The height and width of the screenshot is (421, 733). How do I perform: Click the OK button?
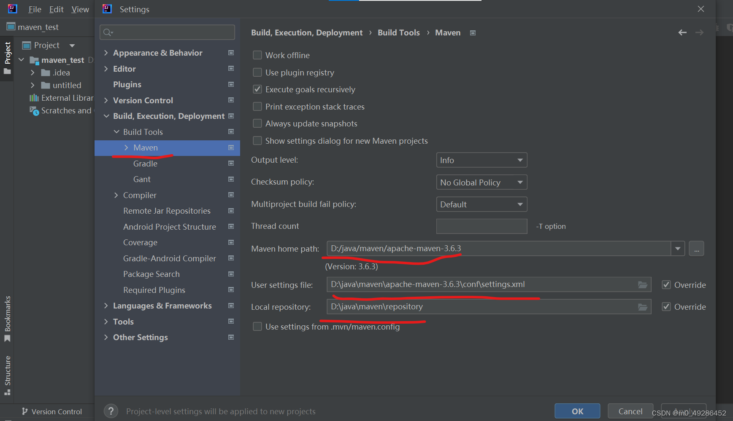(577, 411)
